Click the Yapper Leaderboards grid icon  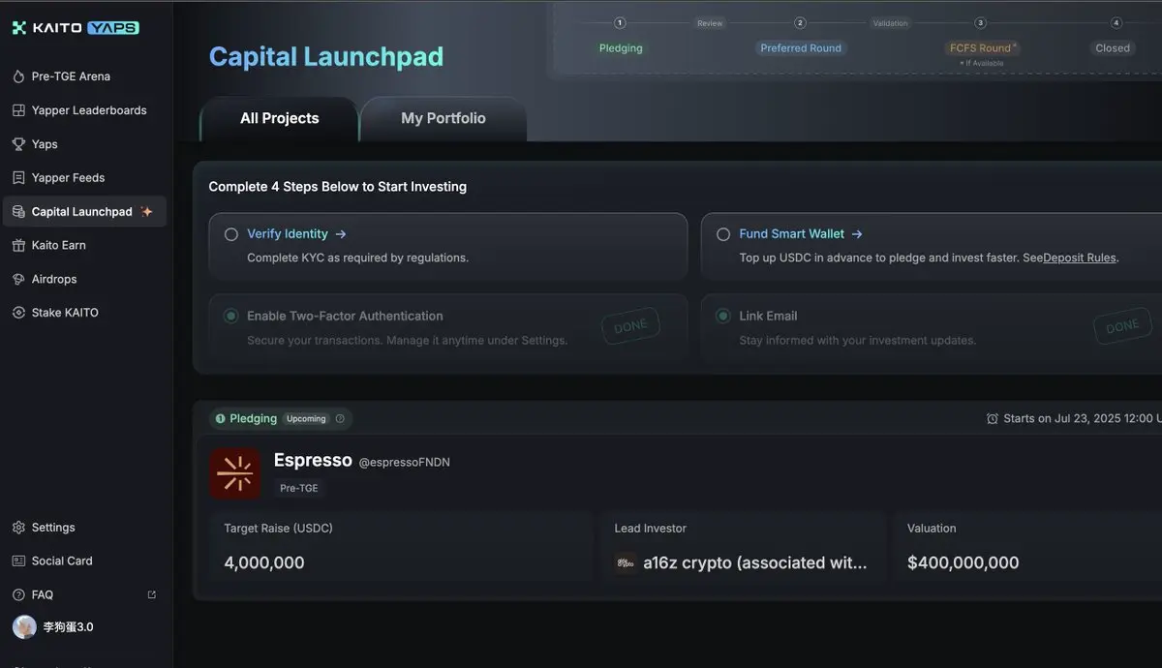click(18, 110)
